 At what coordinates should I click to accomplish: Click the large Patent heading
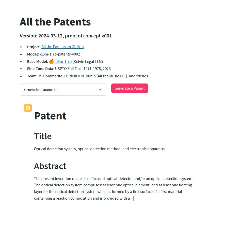pos(50,116)
